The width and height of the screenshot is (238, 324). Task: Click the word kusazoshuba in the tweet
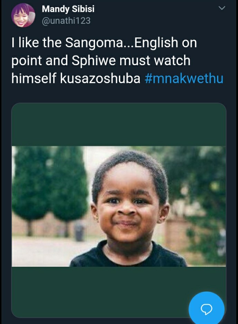(100, 79)
